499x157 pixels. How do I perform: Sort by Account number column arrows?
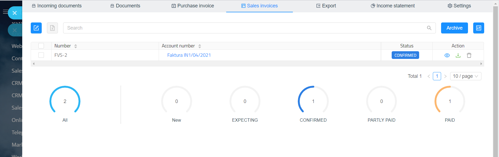(200, 46)
